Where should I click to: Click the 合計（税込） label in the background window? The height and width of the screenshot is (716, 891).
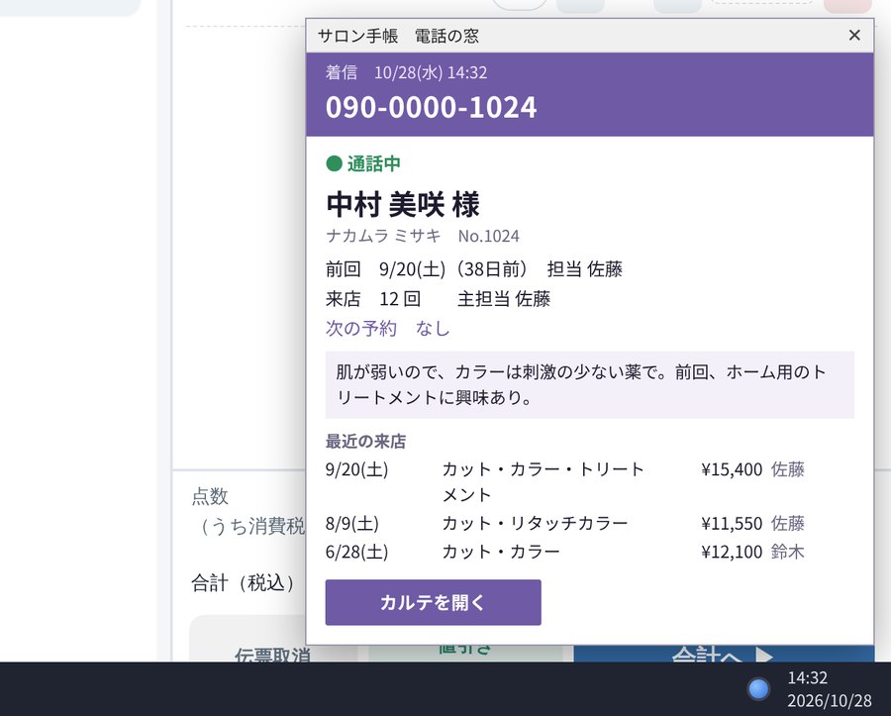click(x=244, y=583)
